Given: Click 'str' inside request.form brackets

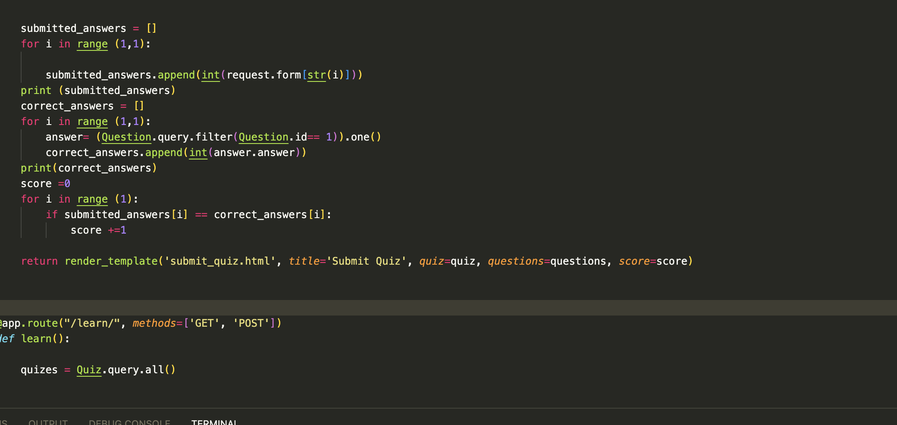Looking at the screenshot, I should [x=317, y=75].
